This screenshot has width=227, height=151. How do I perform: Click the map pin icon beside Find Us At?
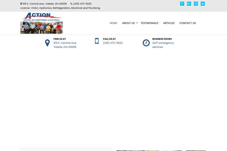coord(47,43)
